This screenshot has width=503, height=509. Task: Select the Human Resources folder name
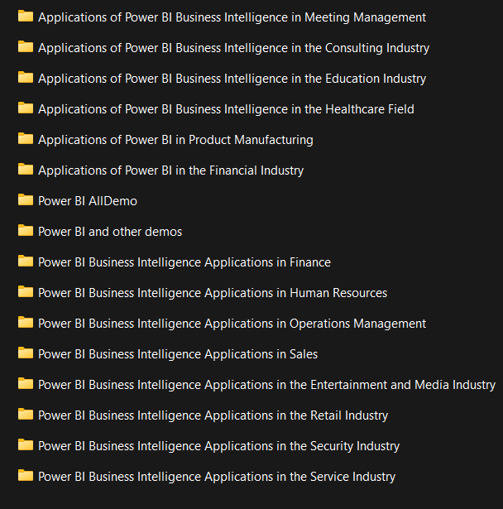click(213, 293)
